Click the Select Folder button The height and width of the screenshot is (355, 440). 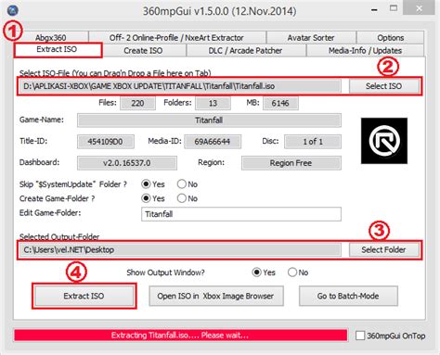click(383, 249)
